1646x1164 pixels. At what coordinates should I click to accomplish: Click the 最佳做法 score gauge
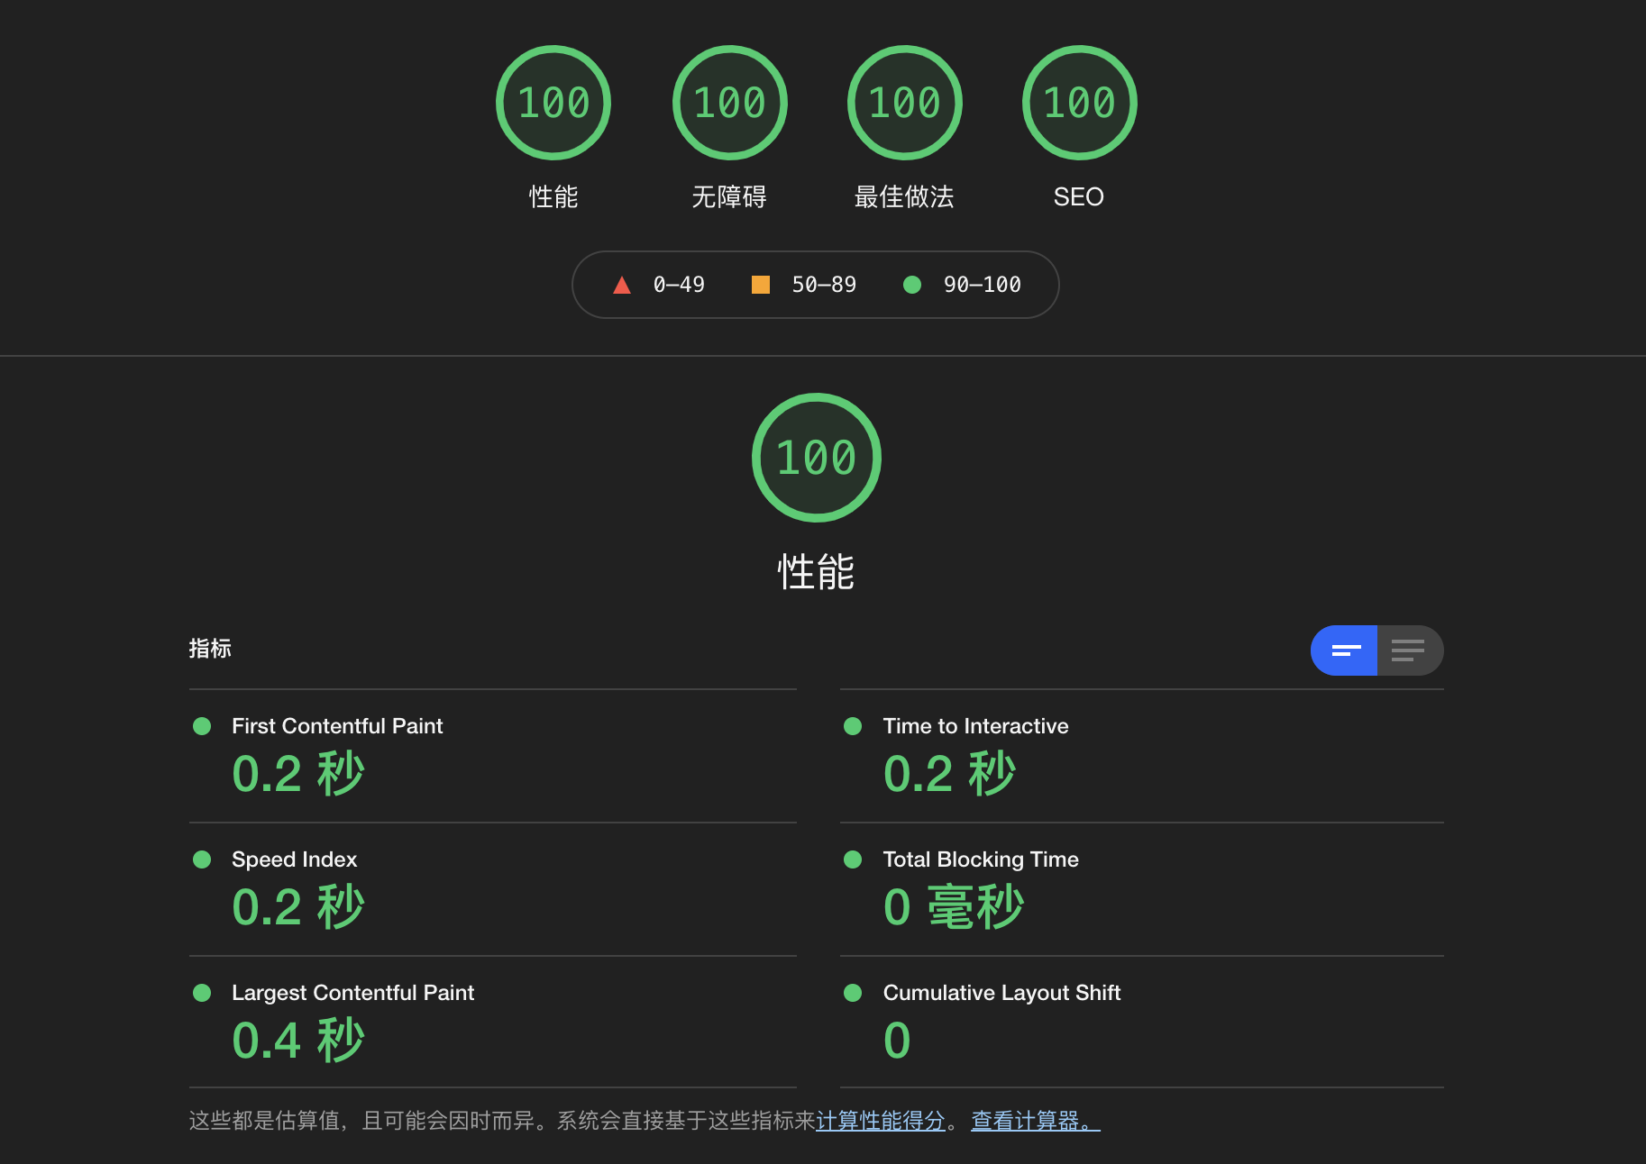coord(904,102)
